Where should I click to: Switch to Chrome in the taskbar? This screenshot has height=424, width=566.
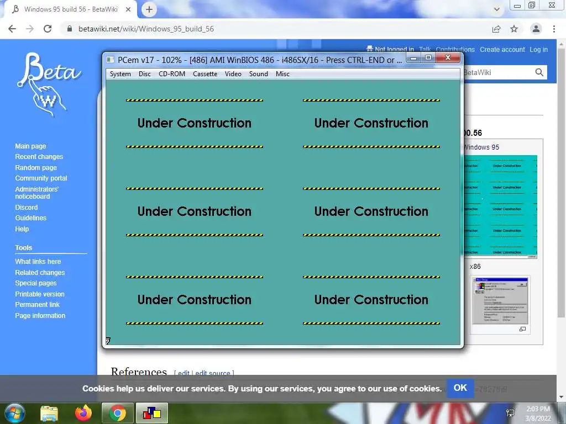[118, 413]
